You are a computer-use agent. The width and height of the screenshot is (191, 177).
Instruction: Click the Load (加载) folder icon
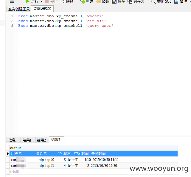(x=98, y=1)
